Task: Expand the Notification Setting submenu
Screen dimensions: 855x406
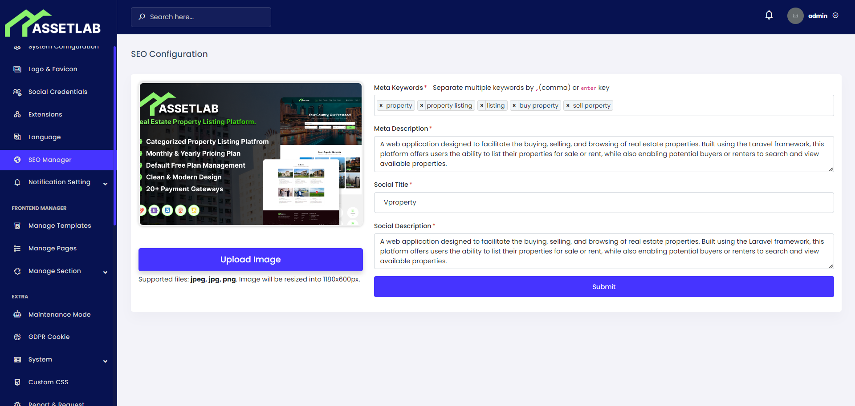Action: coord(106,183)
